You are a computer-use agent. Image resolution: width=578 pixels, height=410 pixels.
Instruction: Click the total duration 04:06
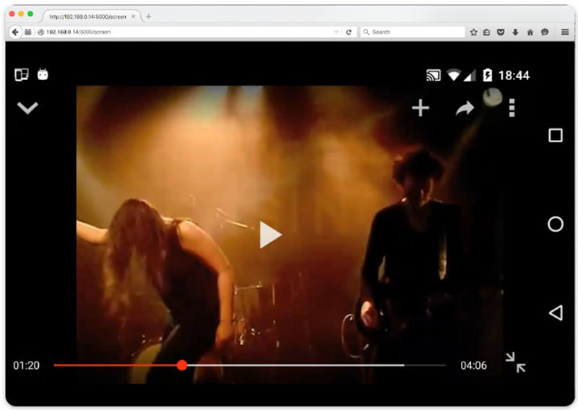(x=474, y=365)
